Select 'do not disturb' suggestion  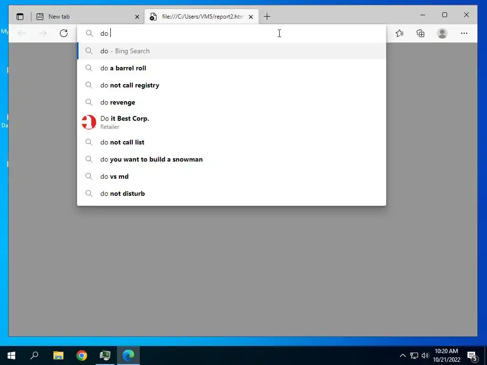pyautogui.click(x=232, y=193)
